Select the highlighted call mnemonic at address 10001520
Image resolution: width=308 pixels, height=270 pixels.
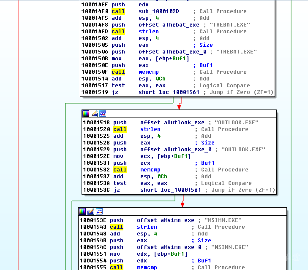pyautogui.click(x=120, y=129)
